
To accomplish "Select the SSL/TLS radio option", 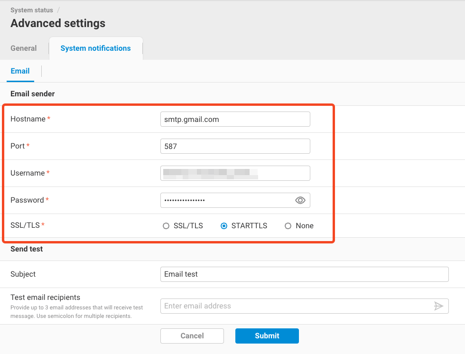I will pos(166,226).
